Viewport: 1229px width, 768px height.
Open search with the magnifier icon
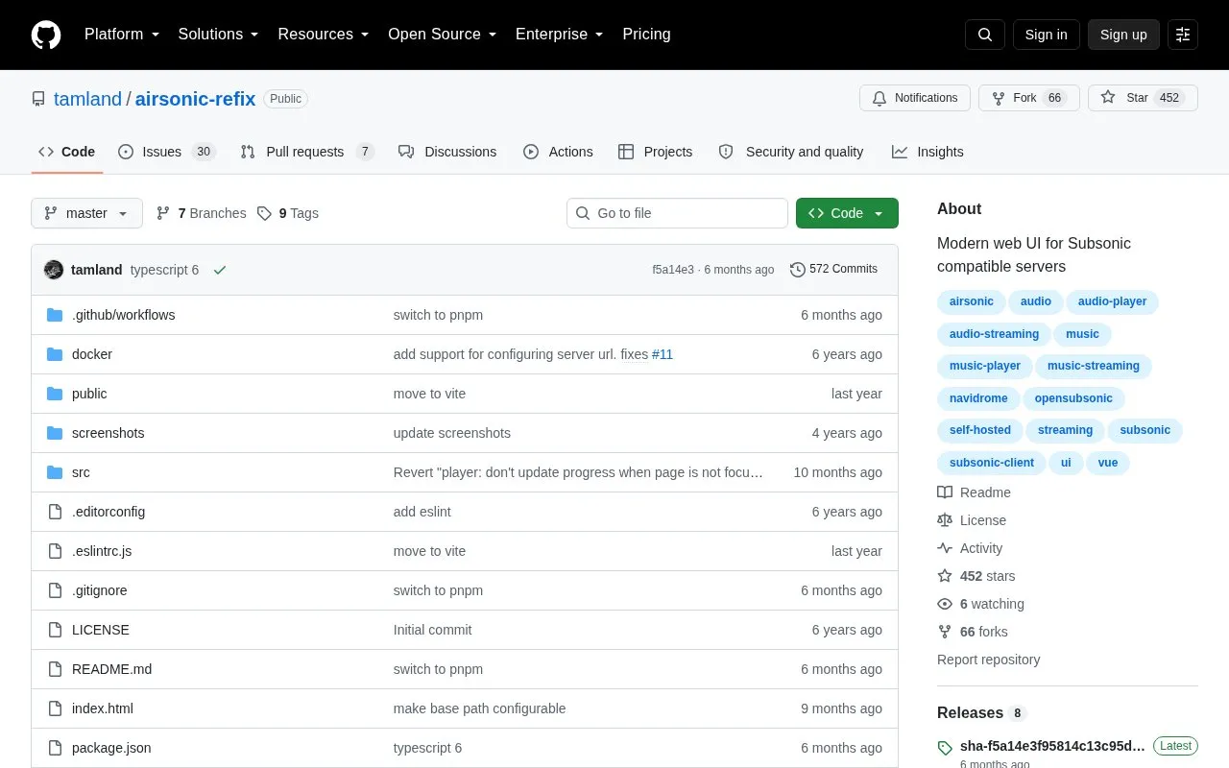pos(985,35)
